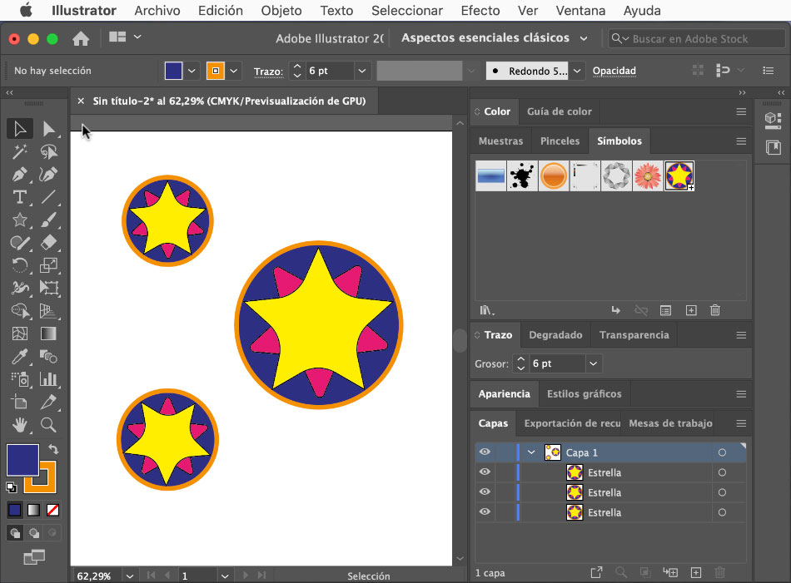791x583 pixels.
Task: Select the Eyedropper tool
Action: coord(20,357)
